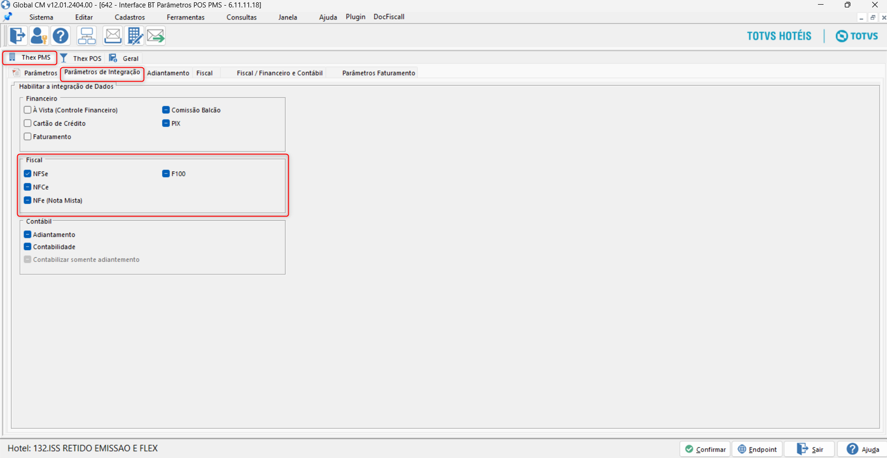887x458 pixels.
Task: Select the Fiscal / Financeiro e Contábil tab
Action: click(279, 73)
